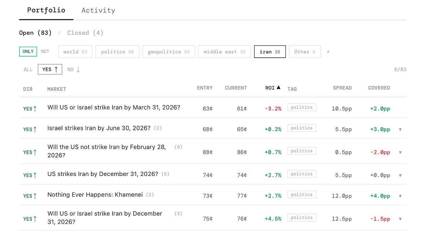
Task: Show Open (83) positions
Action: tap(35, 33)
